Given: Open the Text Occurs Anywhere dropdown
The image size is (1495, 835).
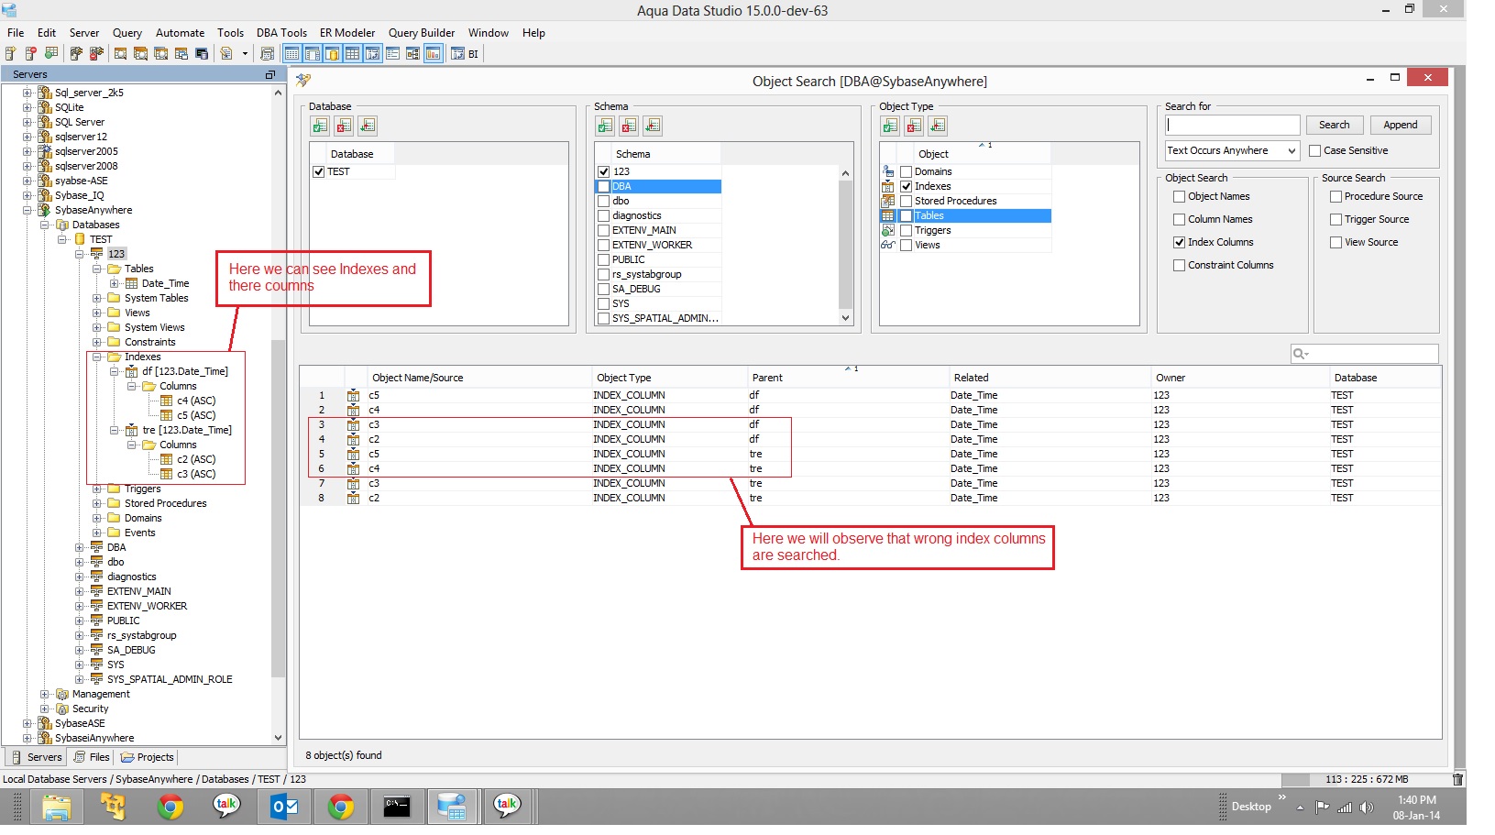Looking at the screenshot, I should pos(1232,150).
